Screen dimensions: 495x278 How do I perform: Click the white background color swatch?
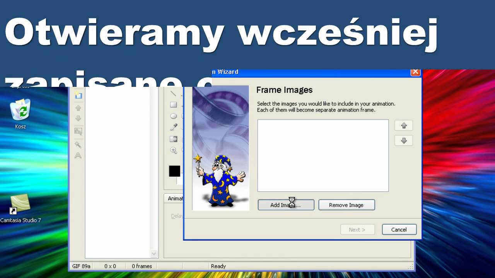[180, 180]
